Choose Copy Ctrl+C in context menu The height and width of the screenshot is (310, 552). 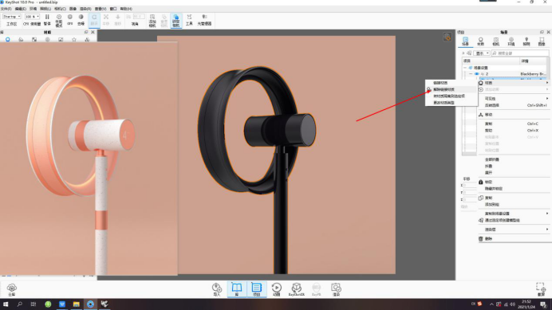coord(514,124)
